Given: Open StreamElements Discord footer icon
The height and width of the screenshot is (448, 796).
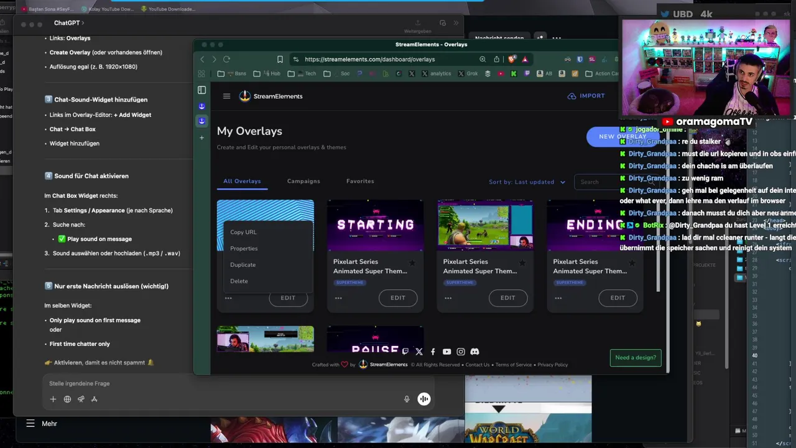Looking at the screenshot, I should pos(475,352).
